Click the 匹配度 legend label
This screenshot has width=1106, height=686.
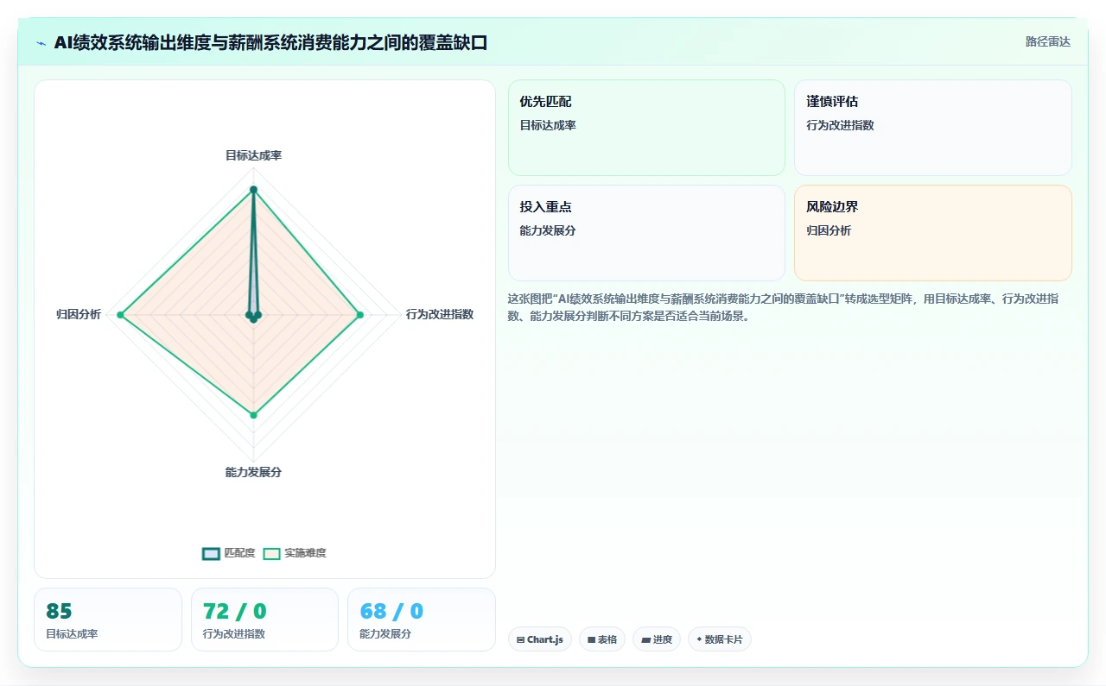pos(239,553)
